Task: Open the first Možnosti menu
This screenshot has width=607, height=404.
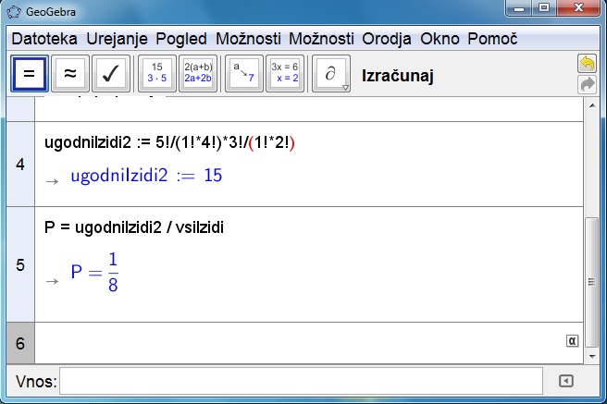Action: [248, 39]
